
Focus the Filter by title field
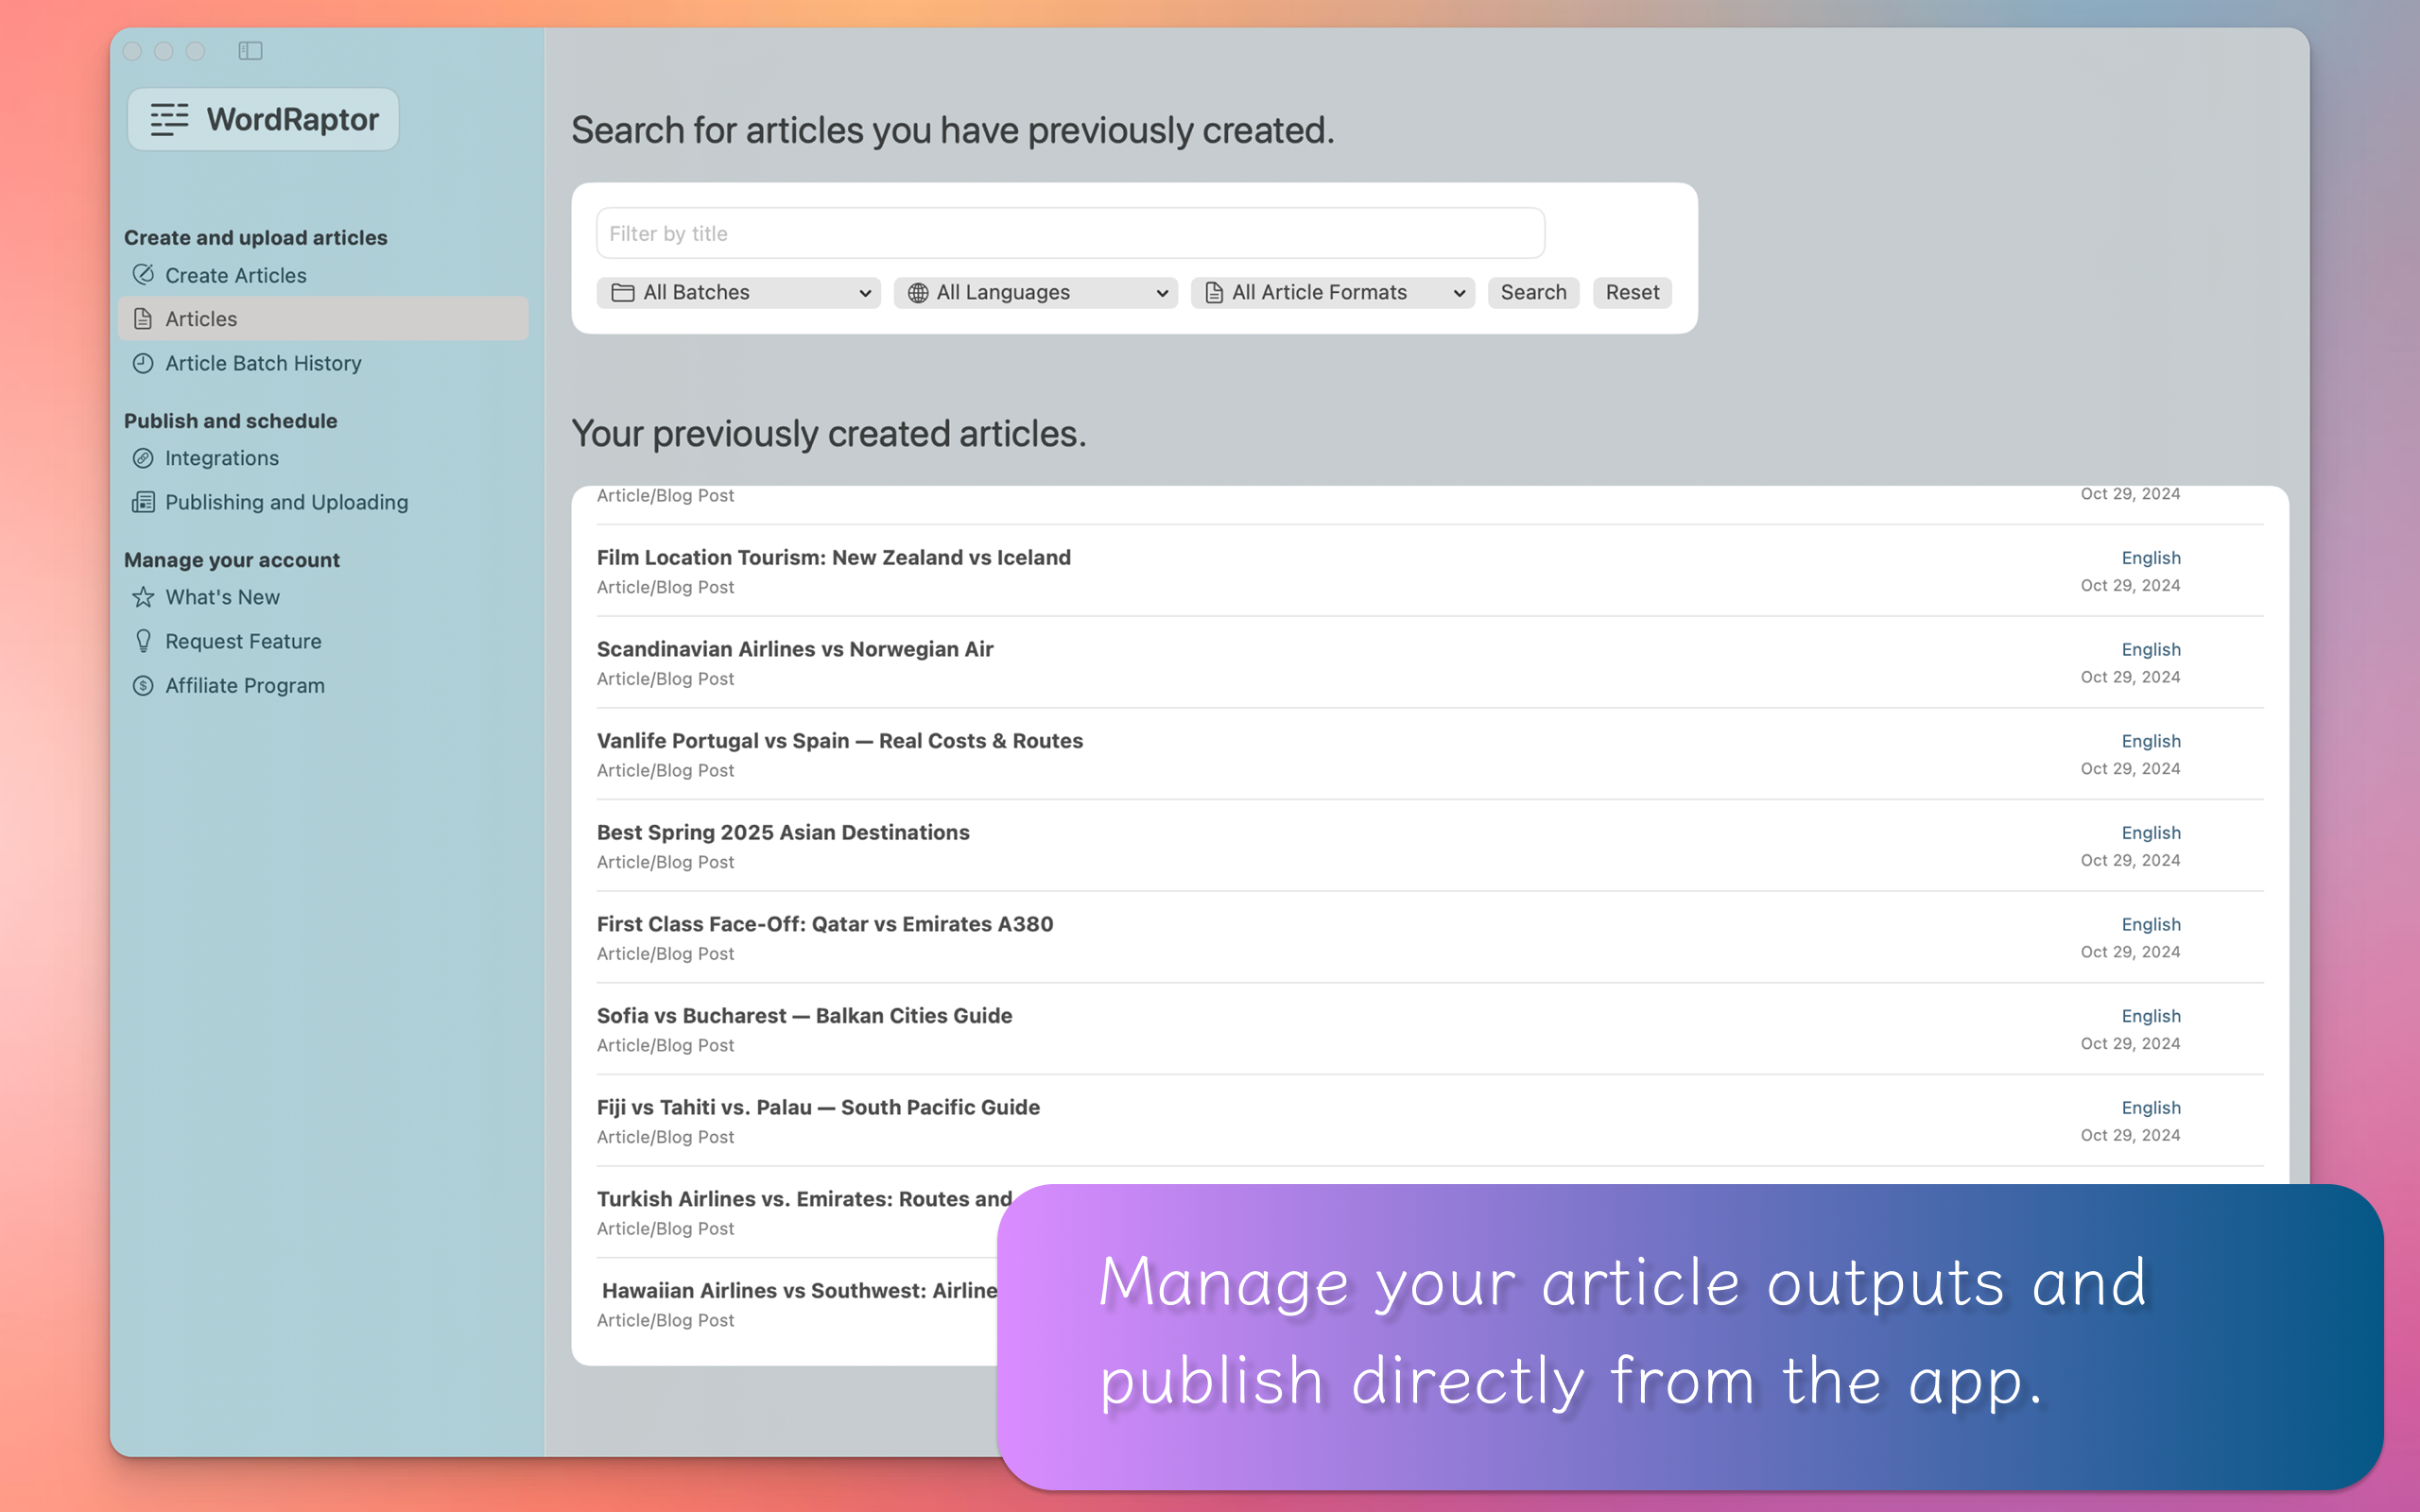tap(1070, 233)
